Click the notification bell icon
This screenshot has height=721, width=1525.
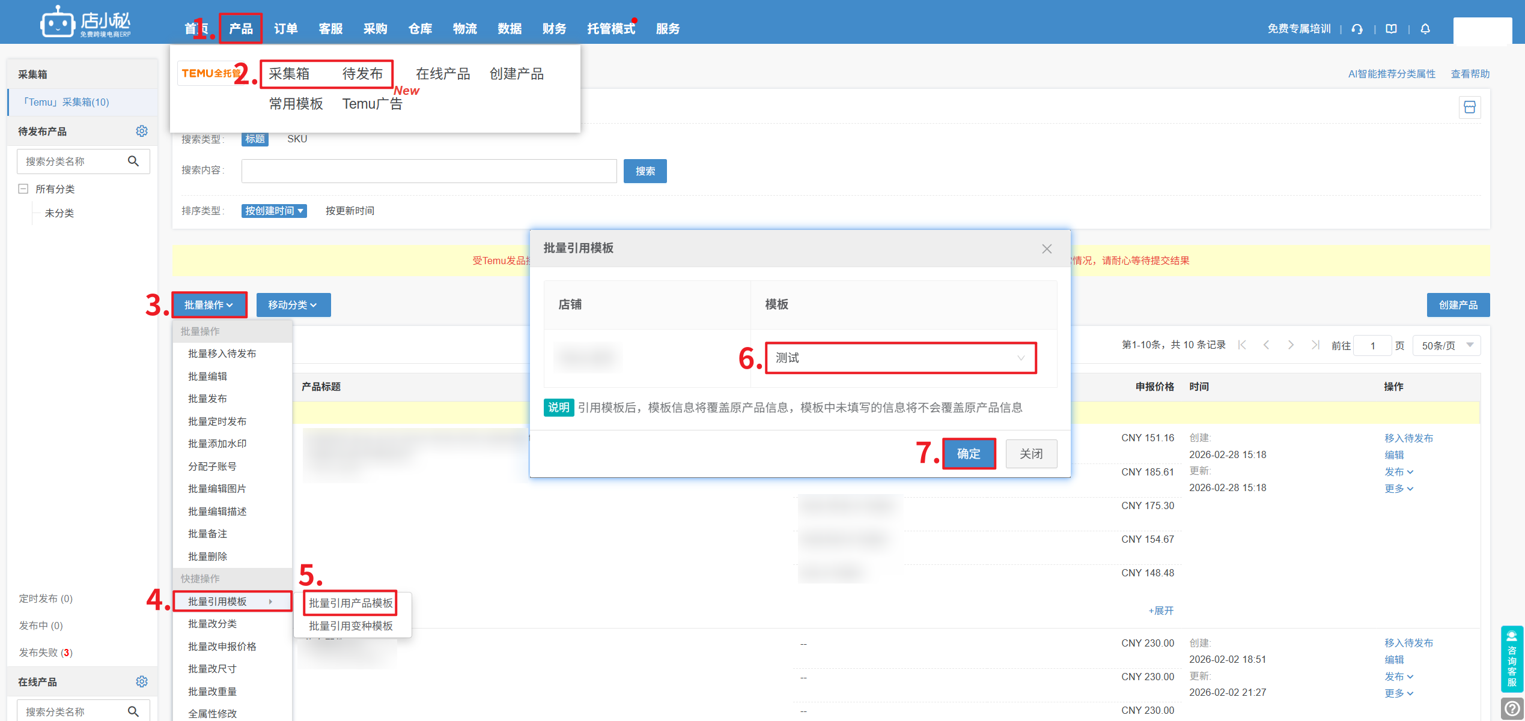(x=1425, y=29)
